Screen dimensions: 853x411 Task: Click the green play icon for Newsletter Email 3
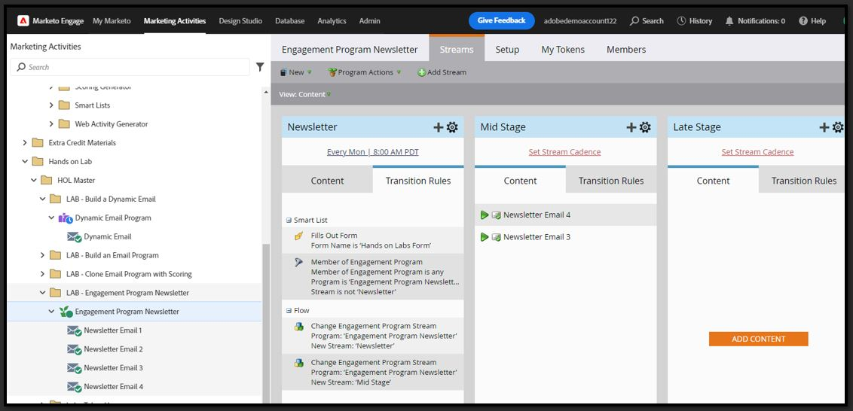pos(485,237)
